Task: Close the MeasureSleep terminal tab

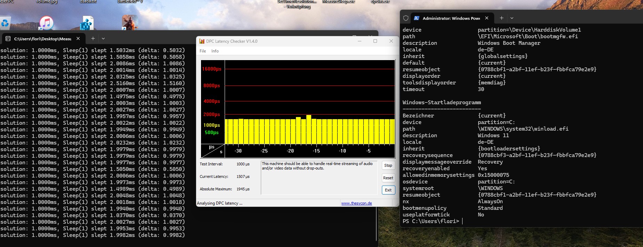Action: 78,39
